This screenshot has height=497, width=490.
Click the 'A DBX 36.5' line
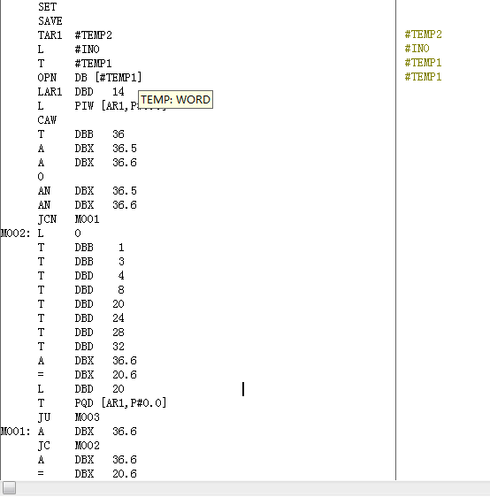(88, 149)
